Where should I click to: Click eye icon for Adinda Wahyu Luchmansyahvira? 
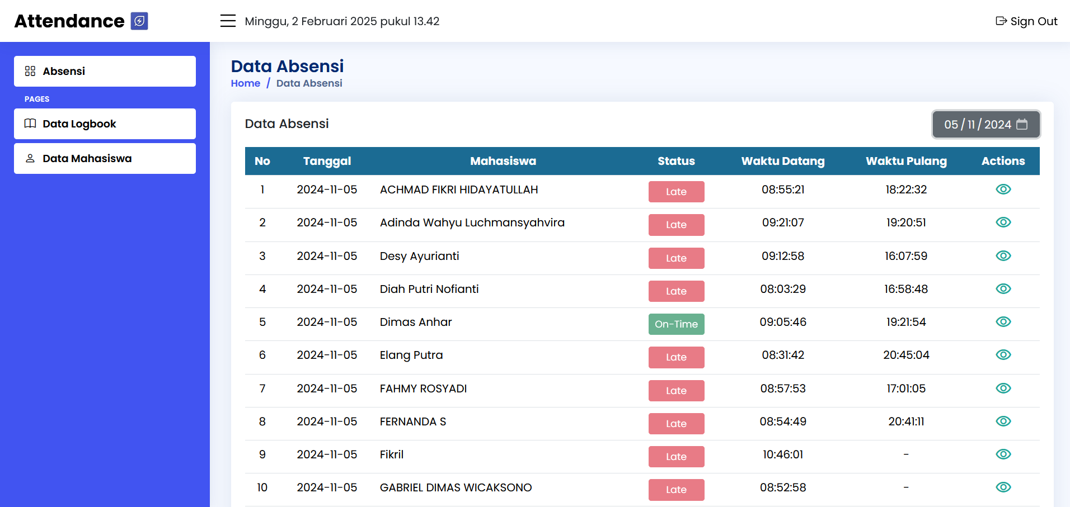(x=1003, y=222)
